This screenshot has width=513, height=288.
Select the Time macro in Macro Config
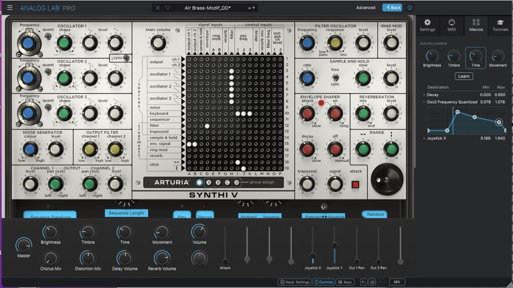475,58
